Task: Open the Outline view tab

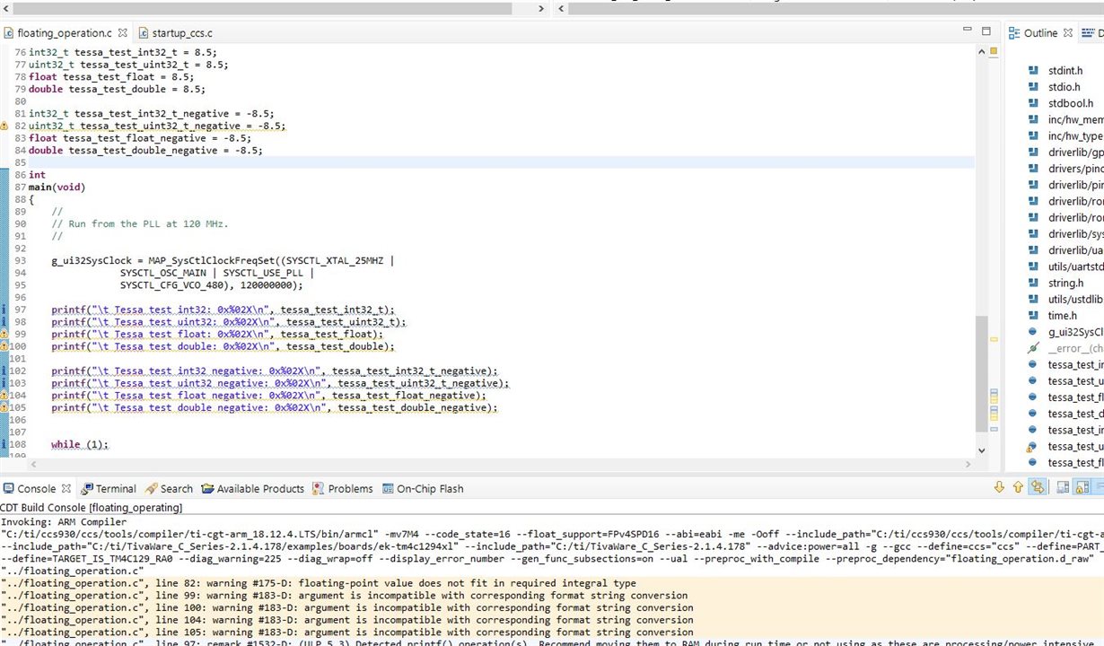Action: click(1040, 33)
